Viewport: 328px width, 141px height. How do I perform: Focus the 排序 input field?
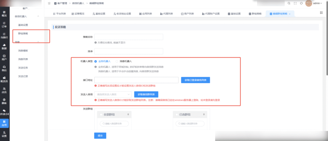129,51
